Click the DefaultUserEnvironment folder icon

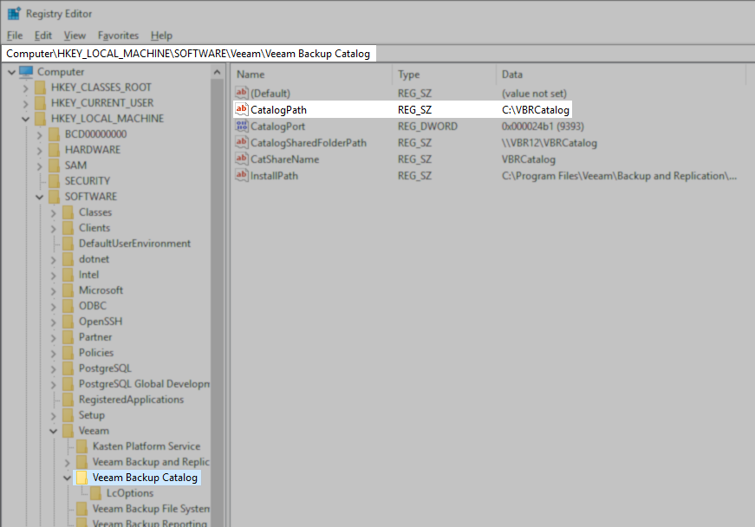coord(68,244)
